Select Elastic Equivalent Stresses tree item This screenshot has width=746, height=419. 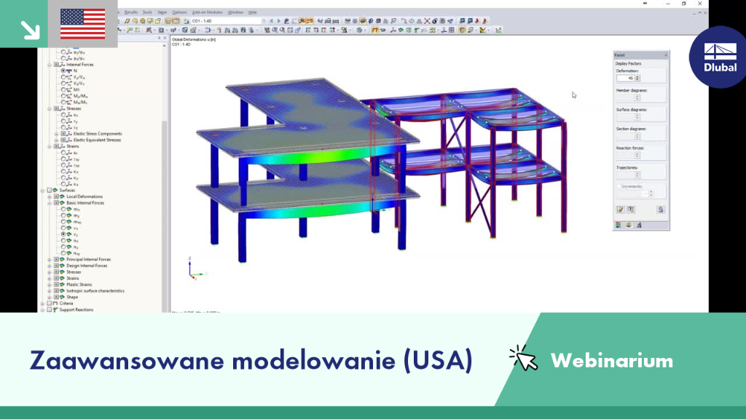97,140
